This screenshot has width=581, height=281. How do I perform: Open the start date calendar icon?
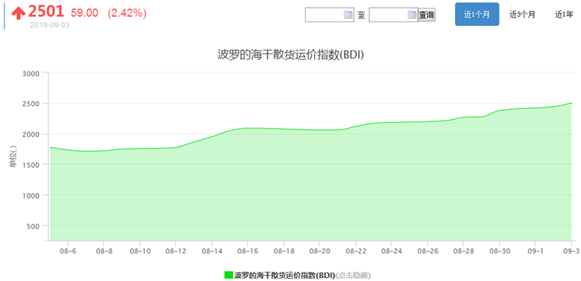(348, 15)
